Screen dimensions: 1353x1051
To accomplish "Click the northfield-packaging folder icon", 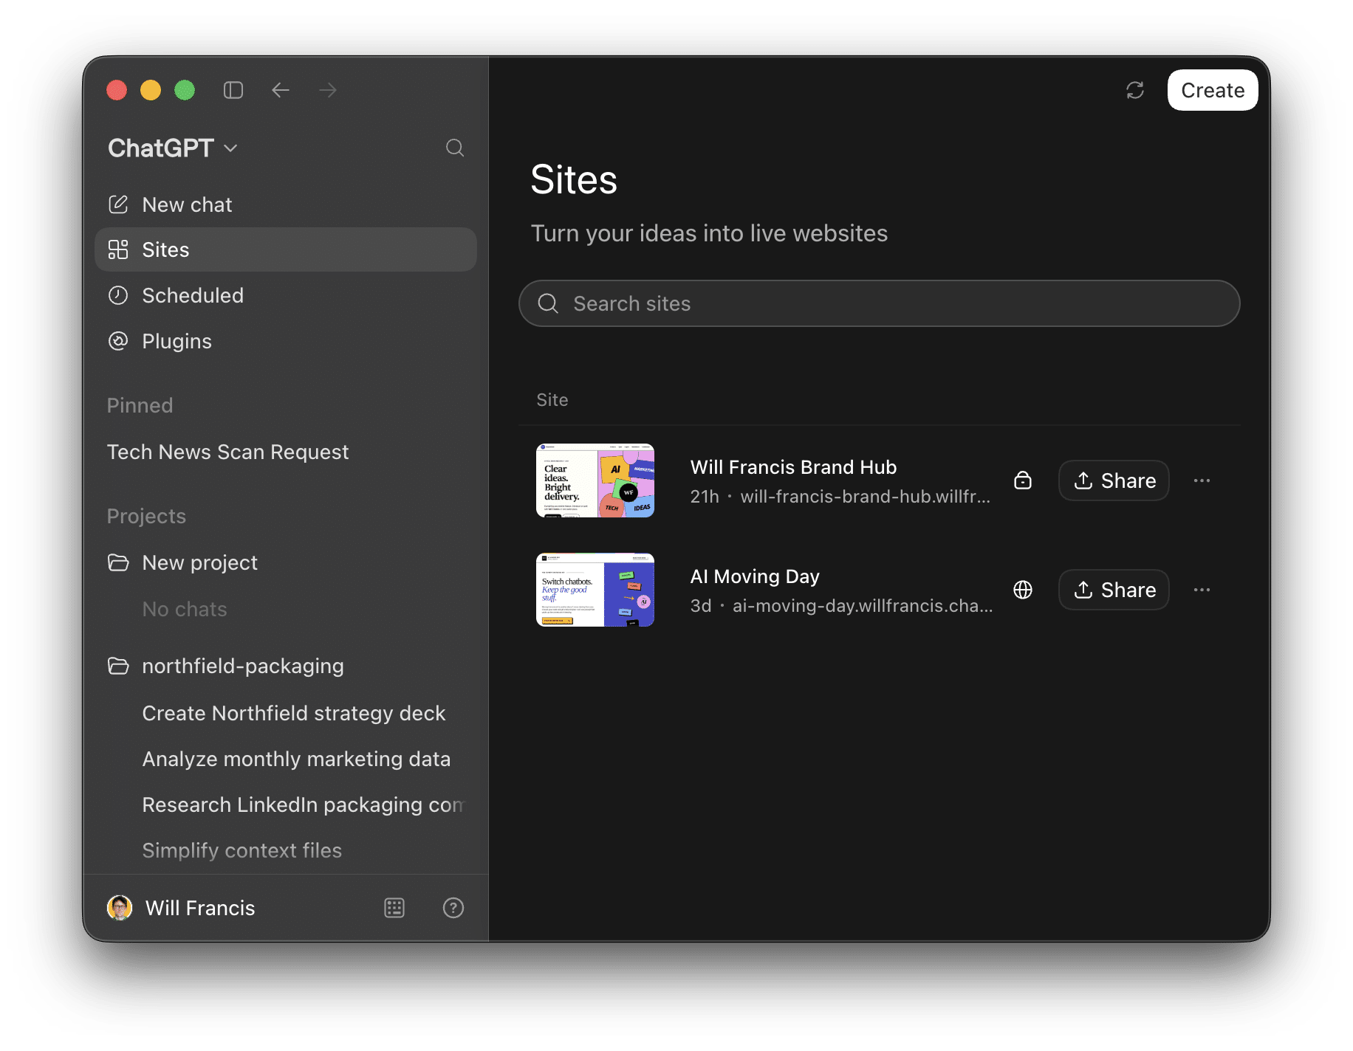I will (118, 666).
